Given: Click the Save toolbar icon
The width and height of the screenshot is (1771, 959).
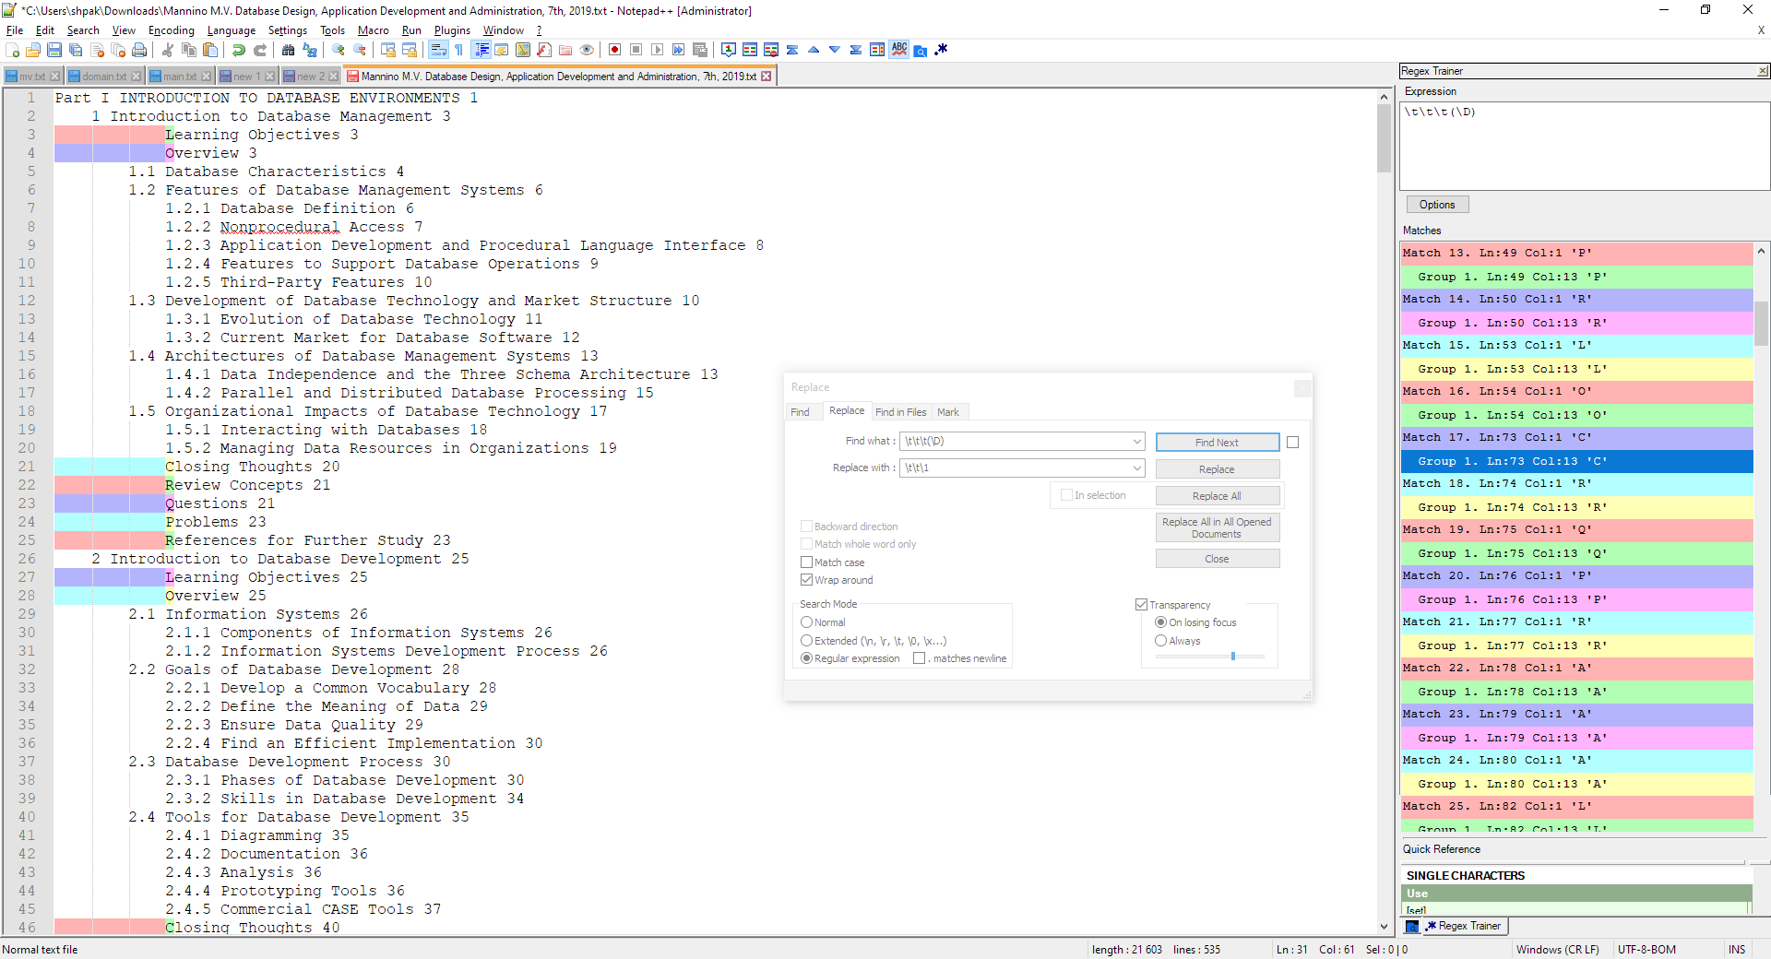Looking at the screenshot, I should (54, 50).
